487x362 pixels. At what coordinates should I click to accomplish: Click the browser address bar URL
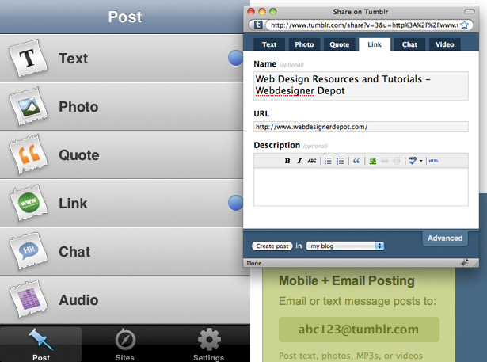point(363,25)
